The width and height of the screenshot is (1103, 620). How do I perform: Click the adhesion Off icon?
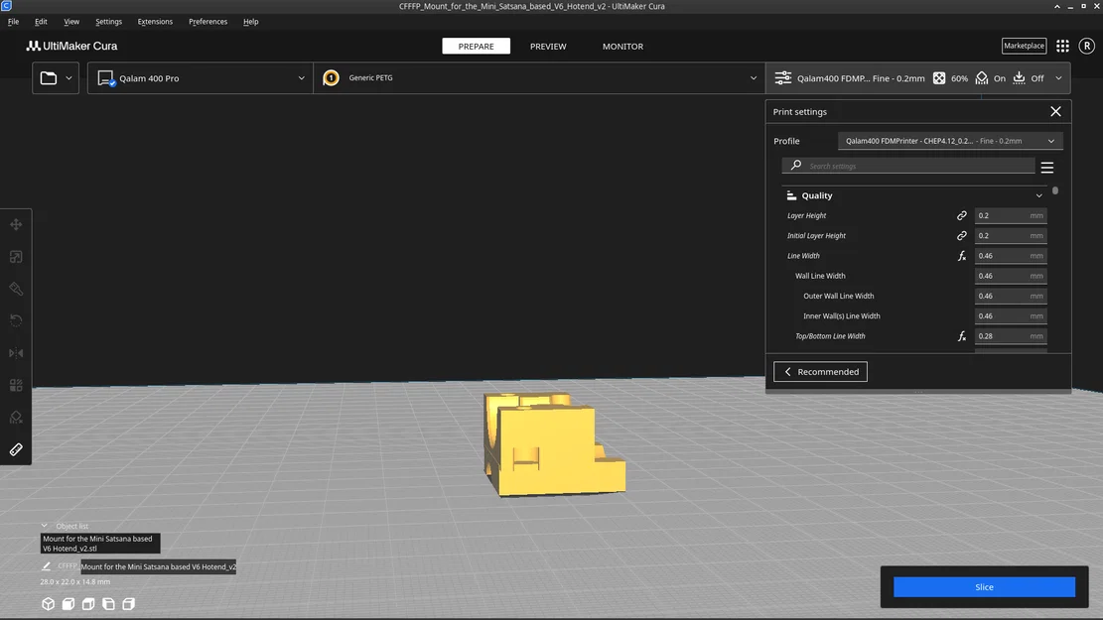(1019, 78)
